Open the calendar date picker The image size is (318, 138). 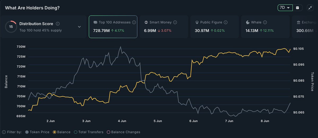298,8
